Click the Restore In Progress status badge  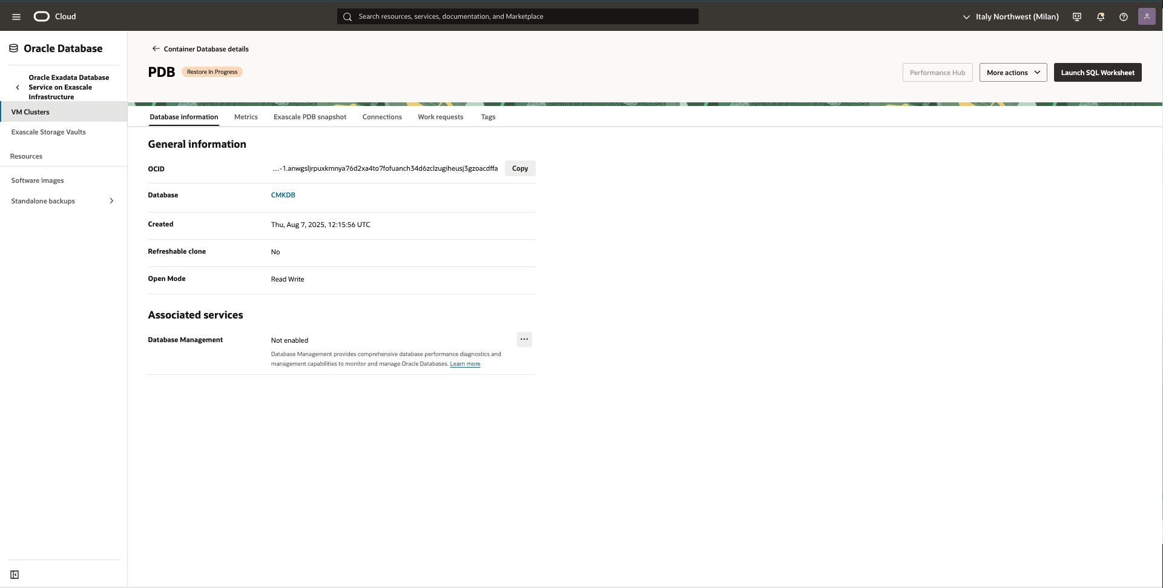212,72
